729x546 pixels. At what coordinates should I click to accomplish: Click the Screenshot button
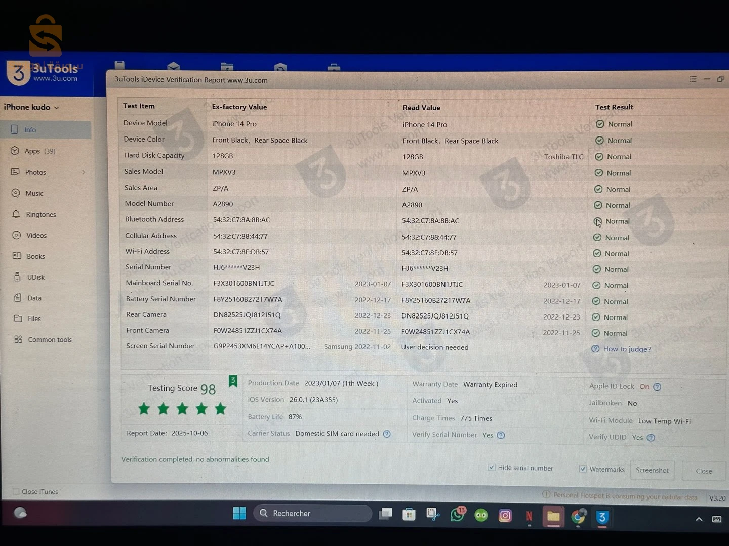pyautogui.click(x=652, y=470)
